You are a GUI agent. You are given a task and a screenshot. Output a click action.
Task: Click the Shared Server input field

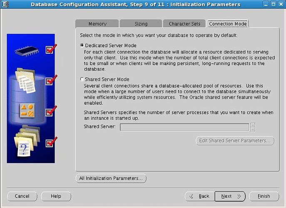pos(184,127)
